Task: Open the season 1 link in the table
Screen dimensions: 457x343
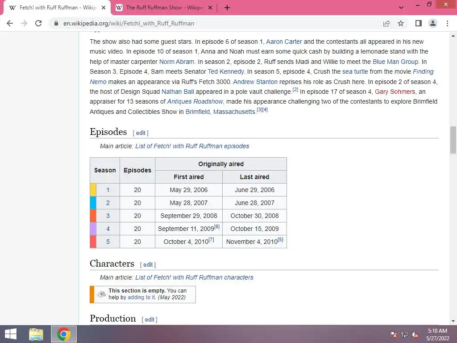Action: tap(108, 190)
